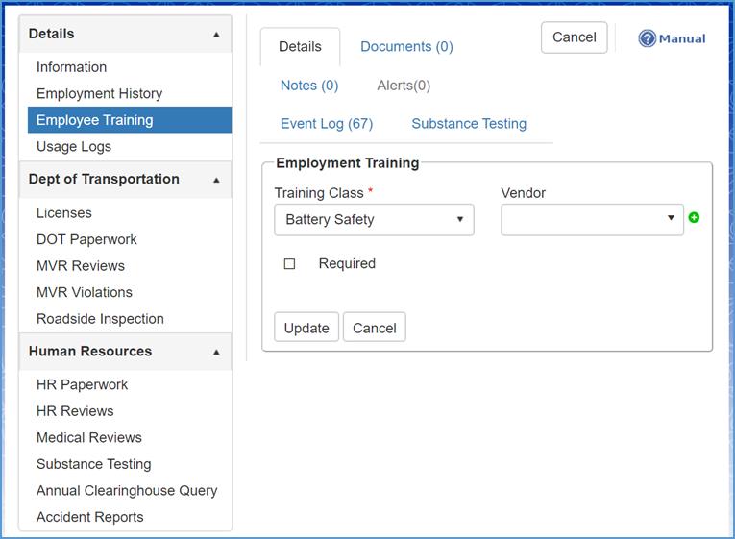The image size is (735, 539).
Task: Expand the Vendor dropdown list
Action: tap(591, 219)
